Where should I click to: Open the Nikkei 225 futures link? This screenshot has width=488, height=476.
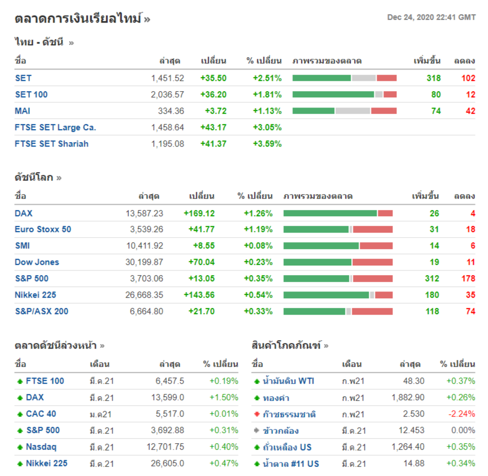47,463
